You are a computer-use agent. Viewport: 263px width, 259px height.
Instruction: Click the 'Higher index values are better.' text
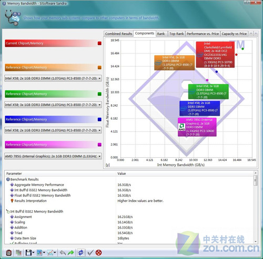tap(140, 201)
